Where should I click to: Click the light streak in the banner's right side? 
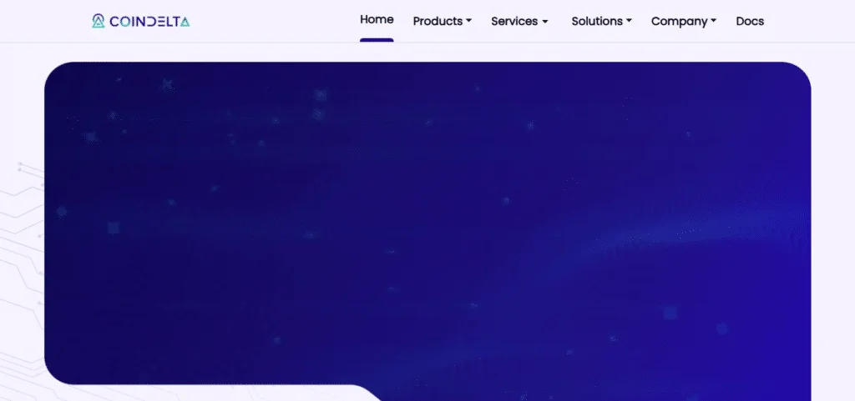[x=710, y=225]
